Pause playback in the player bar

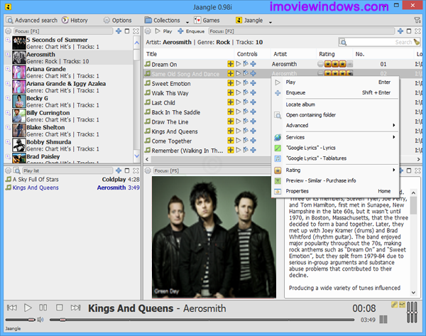(43, 308)
